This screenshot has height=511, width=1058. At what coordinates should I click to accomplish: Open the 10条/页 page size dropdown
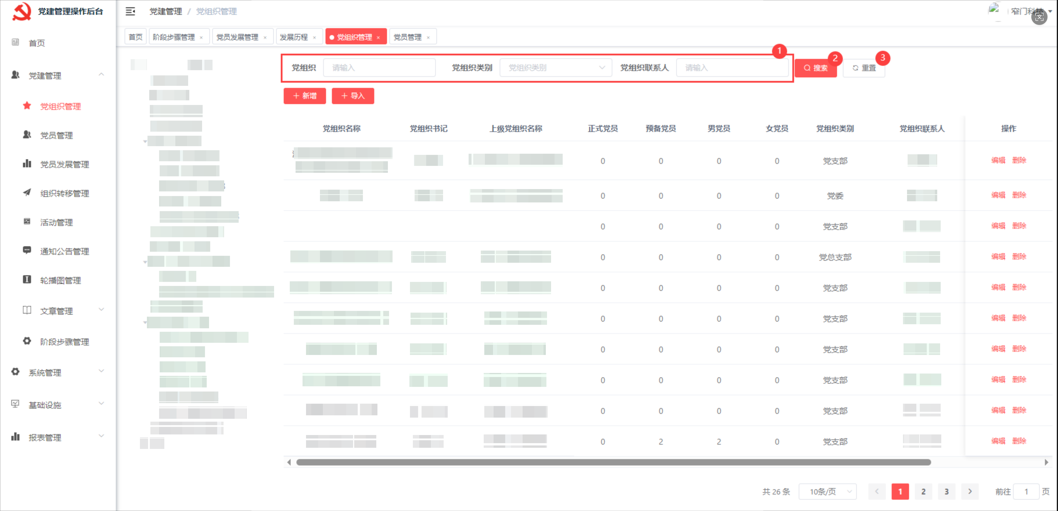click(827, 491)
